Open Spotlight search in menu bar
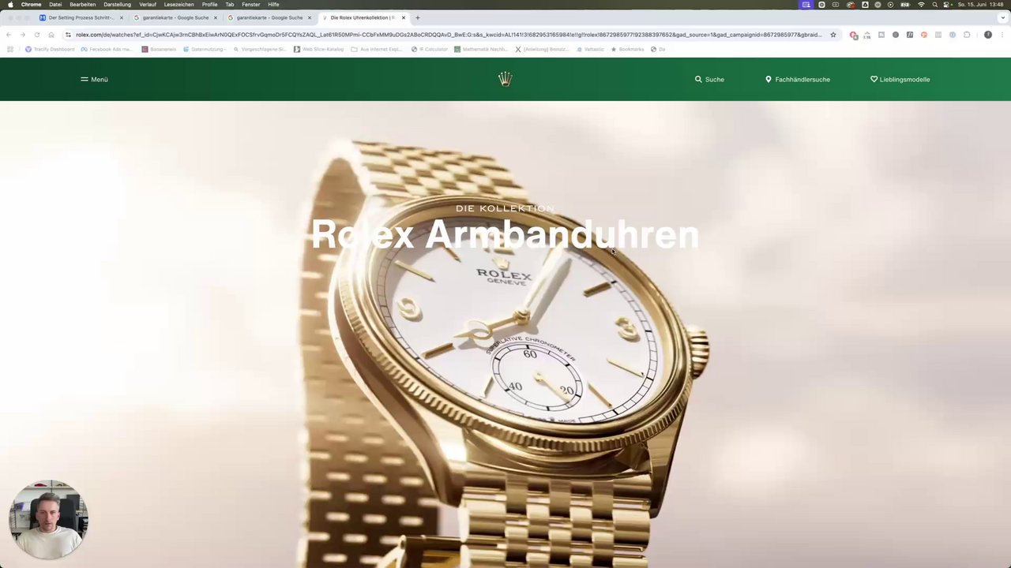This screenshot has width=1011, height=568. [935, 5]
